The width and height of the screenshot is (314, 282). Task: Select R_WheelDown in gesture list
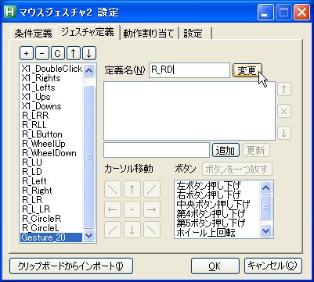point(52,153)
